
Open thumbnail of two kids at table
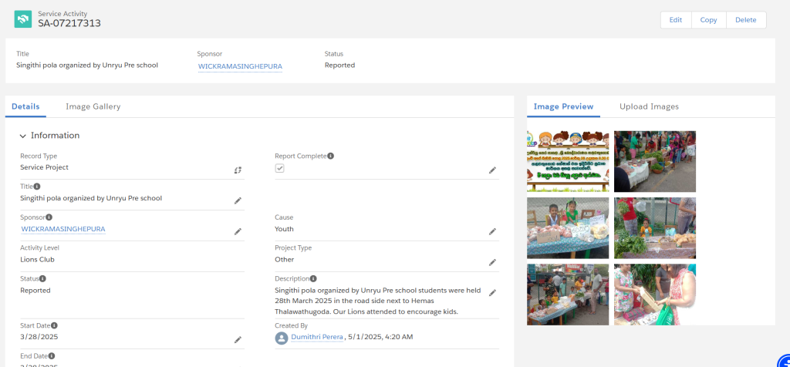coord(568,228)
